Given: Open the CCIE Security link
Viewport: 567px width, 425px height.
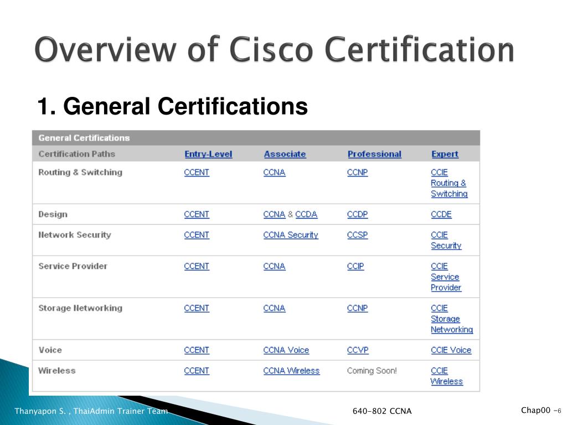Looking at the screenshot, I should (446, 240).
